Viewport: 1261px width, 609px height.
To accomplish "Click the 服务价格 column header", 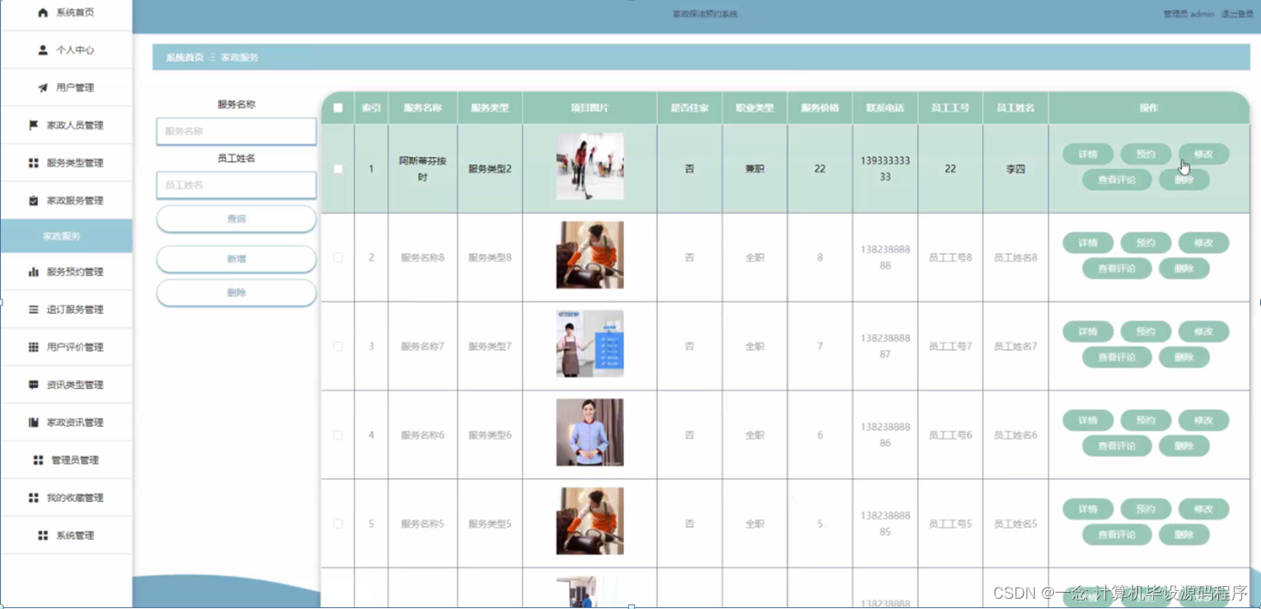I will [x=820, y=109].
